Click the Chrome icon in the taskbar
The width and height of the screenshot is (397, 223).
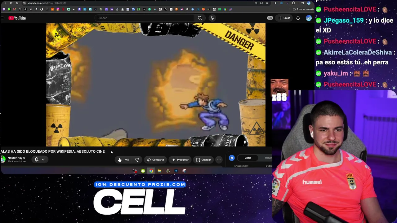(x=151, y=171)
